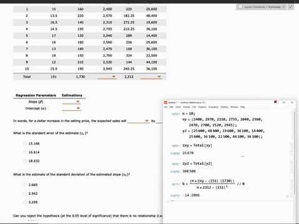Open the Mathematica Edit menu
Screen dimensions: 299x224
pyautogui.click(x=171, y=107)
